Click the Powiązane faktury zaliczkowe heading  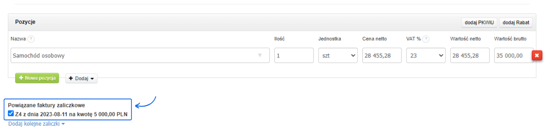point(46,105)
